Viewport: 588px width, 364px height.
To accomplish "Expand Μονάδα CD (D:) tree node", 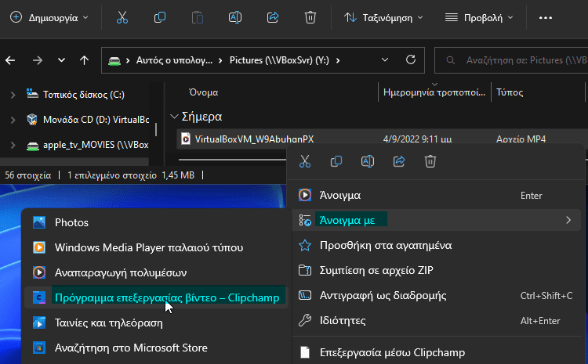I will click(13, 120).
